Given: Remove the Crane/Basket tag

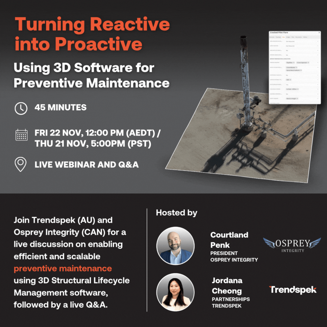Looking at the screenshot, I should coord(296,68).
